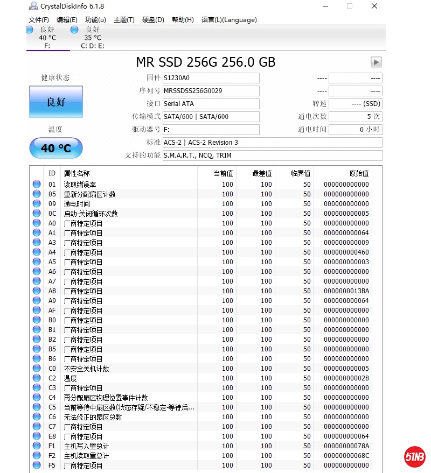
Task: Click the 40 °C temperature button
Action: [x=56, y=148]
